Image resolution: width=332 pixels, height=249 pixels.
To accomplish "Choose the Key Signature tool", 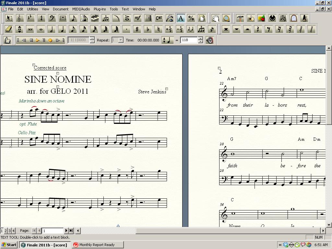I will (x=31, y=18).
